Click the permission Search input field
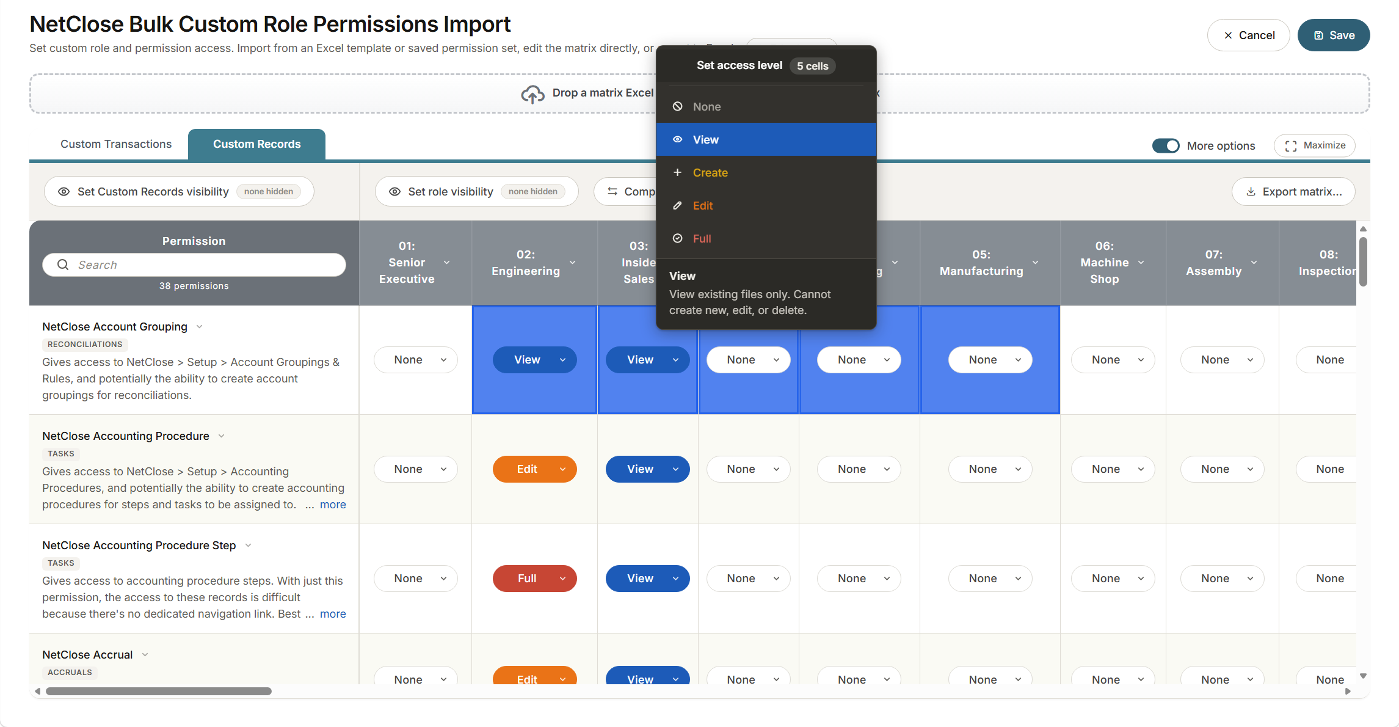The height and width of the screenshot is (727, 1399). coord(194,265)
